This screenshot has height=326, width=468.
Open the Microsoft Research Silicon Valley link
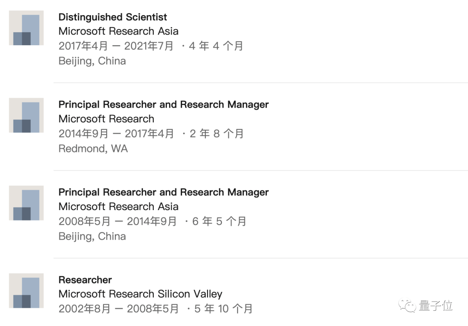(x=140, y=294)
